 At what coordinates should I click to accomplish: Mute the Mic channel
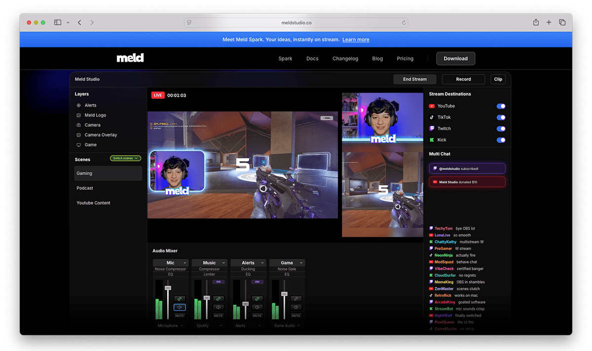180,316
